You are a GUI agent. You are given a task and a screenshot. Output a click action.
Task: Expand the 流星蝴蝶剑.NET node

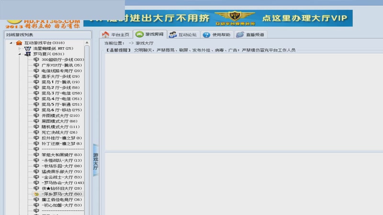click(20, 49)
